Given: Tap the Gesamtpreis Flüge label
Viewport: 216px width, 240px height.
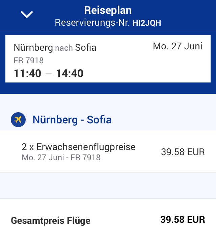Looking at the screenshot, I should coord(51,221).
